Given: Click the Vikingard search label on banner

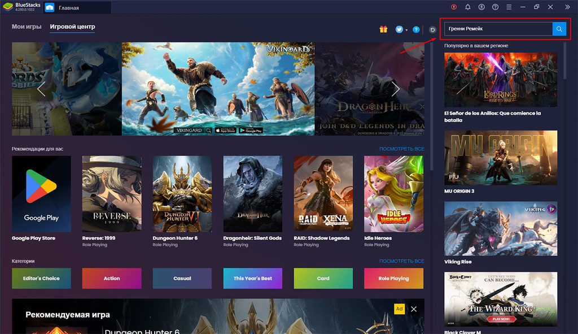Looking at the screenshot, I should 193,131.
